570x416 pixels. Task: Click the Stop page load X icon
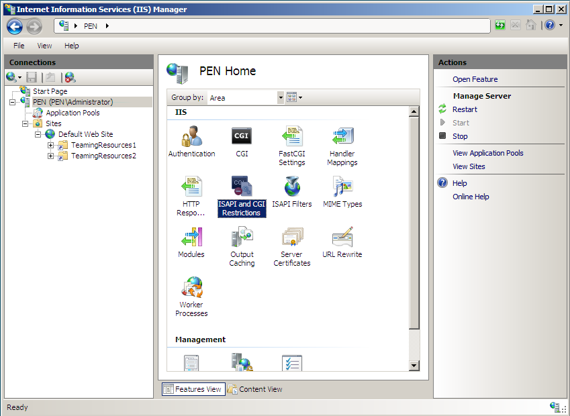516,25
